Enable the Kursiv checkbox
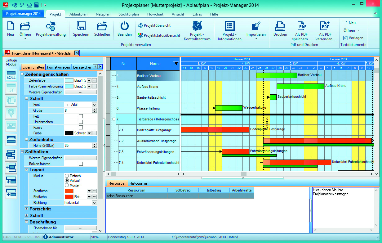The width and height of the screenshot is (382, 243). coord(81,128)
